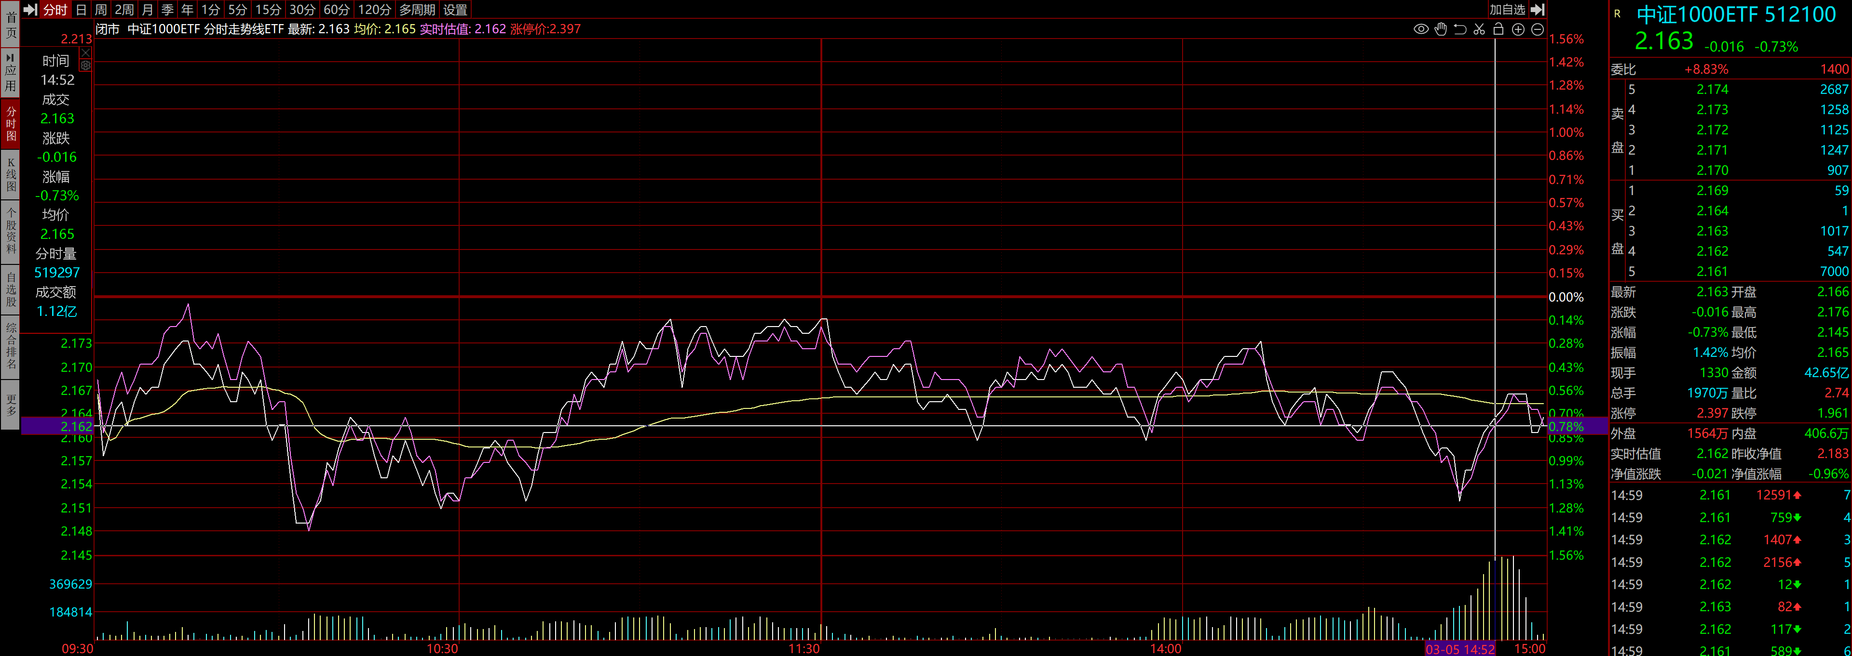Click the undo arrow icon in chart toolbar
The height and width of the screenshot is (656, 1852).
(x=1459, y=29)
